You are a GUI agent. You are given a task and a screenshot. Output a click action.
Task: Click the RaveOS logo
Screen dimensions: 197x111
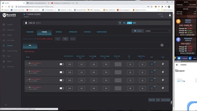(9, 15)
